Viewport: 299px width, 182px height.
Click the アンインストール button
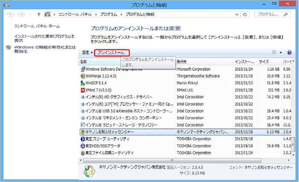(111, 53)
